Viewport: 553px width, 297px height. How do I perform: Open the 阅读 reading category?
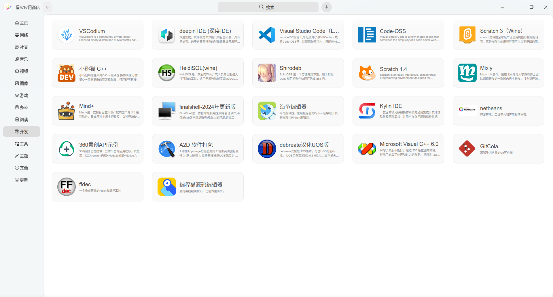click(22, 119)
